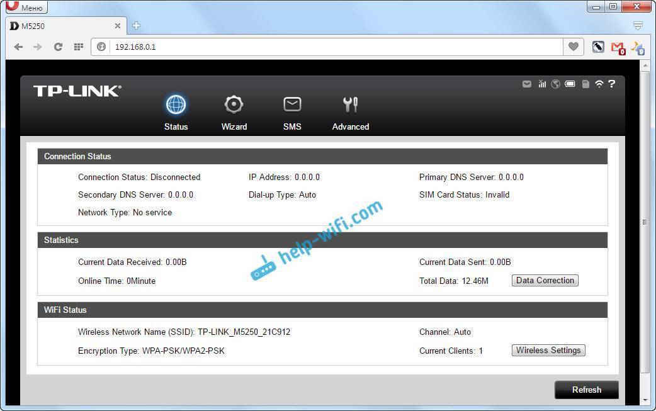Click 'SIM Card Status: Invalid' text
The width and height of the screenshot is (656, 411).
tap(465, 195)
